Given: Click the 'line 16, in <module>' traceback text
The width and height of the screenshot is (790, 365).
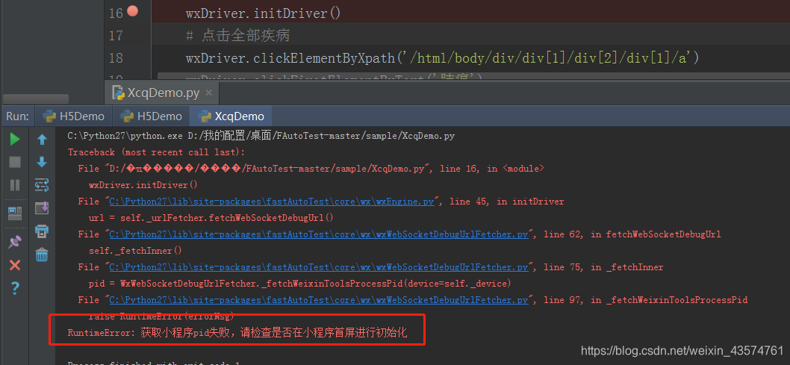Looking at the screenshot, I should point(492,169).
